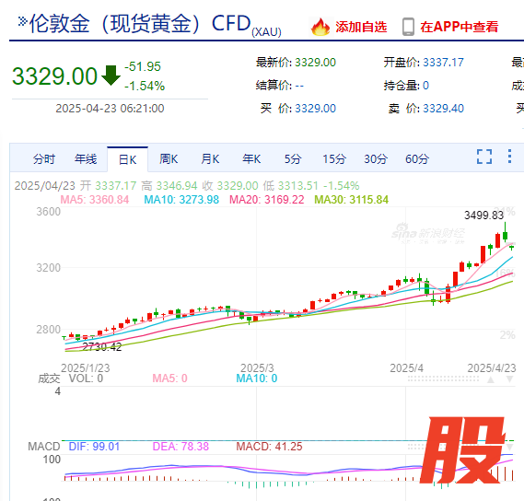Click the 2025/4 date axis label
This screenshot has width=524, height=501.
pos(406,368)
